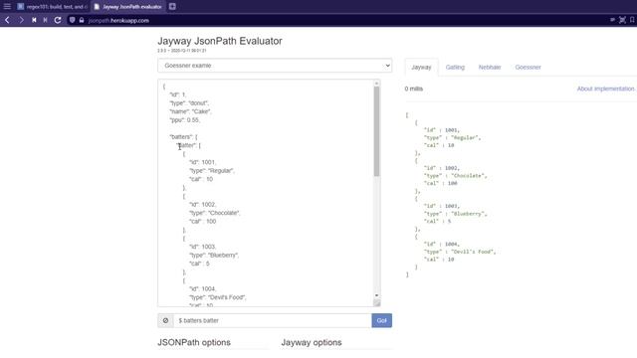The height and width of the screenshot is (358, 637).
Task: Click the "ppu": 0.55 line in JSON input
Action: coord(185,119)
